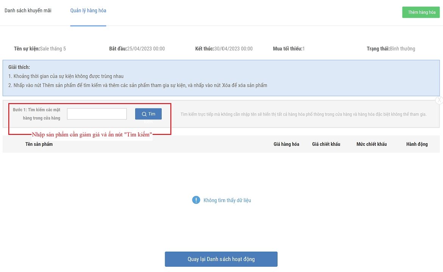Click the 'Mức chiết khấu' column header

(371, 144)
